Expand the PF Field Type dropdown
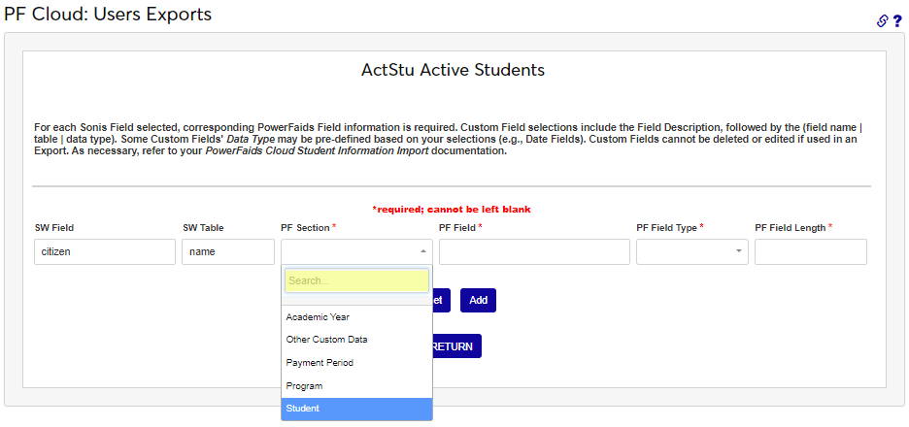 point(692,251)
